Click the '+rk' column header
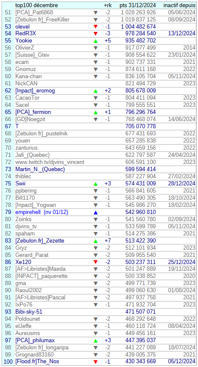198x367 pixels. point(108,5)
